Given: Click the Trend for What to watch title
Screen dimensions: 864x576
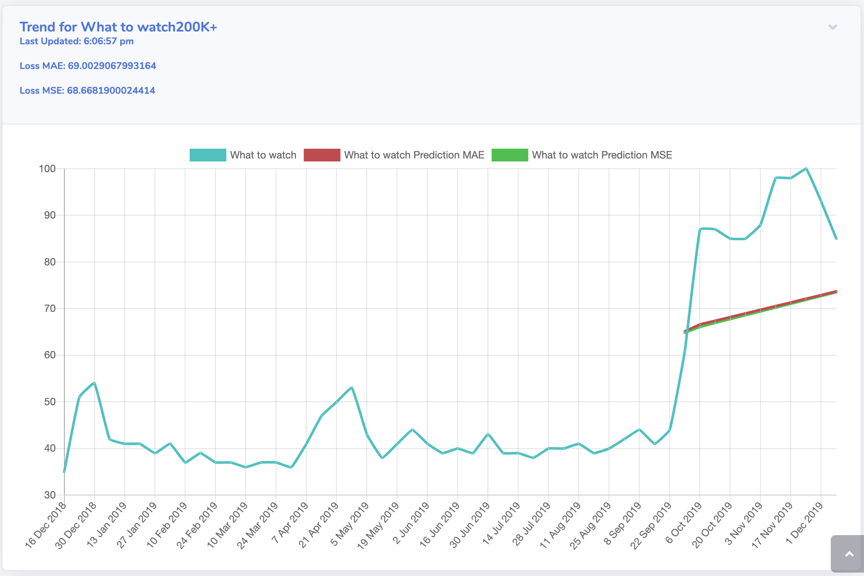Looking at the screenshot, I should pyautogui.click(x=119, y=27).
